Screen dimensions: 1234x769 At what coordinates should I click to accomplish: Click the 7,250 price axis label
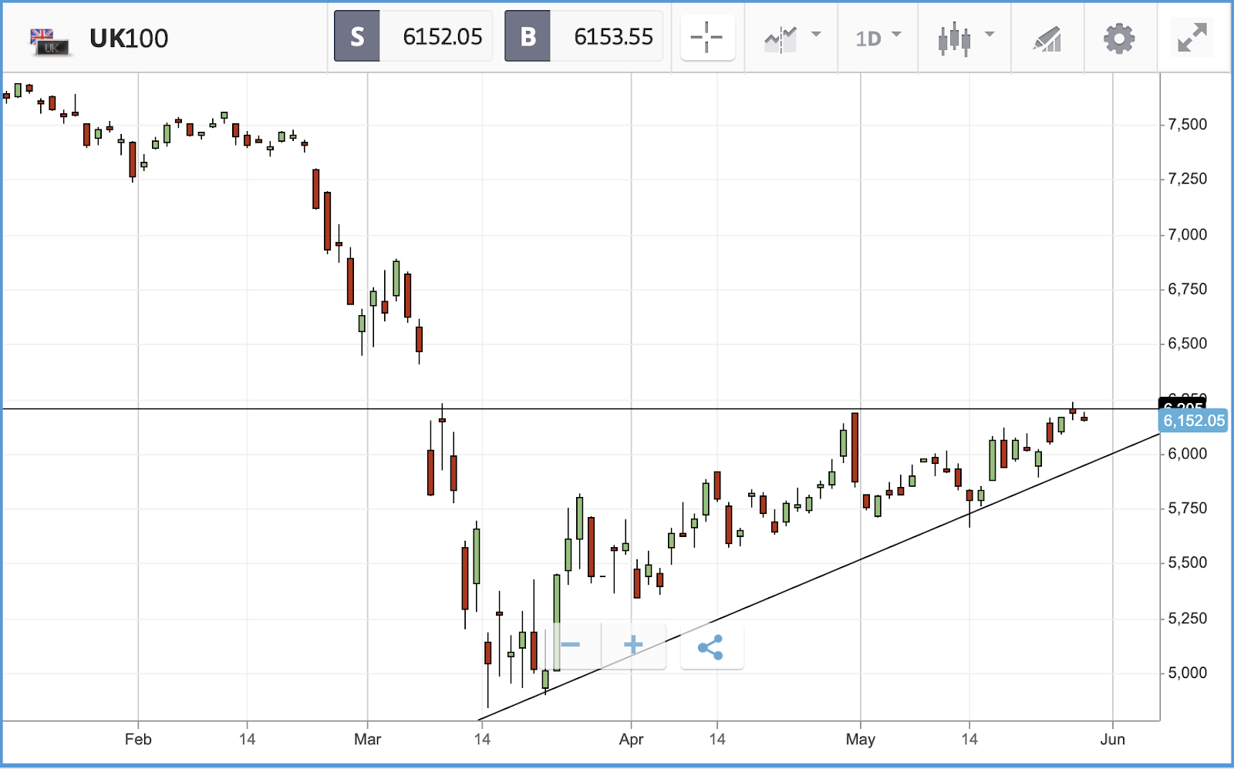pos(1187,179)
